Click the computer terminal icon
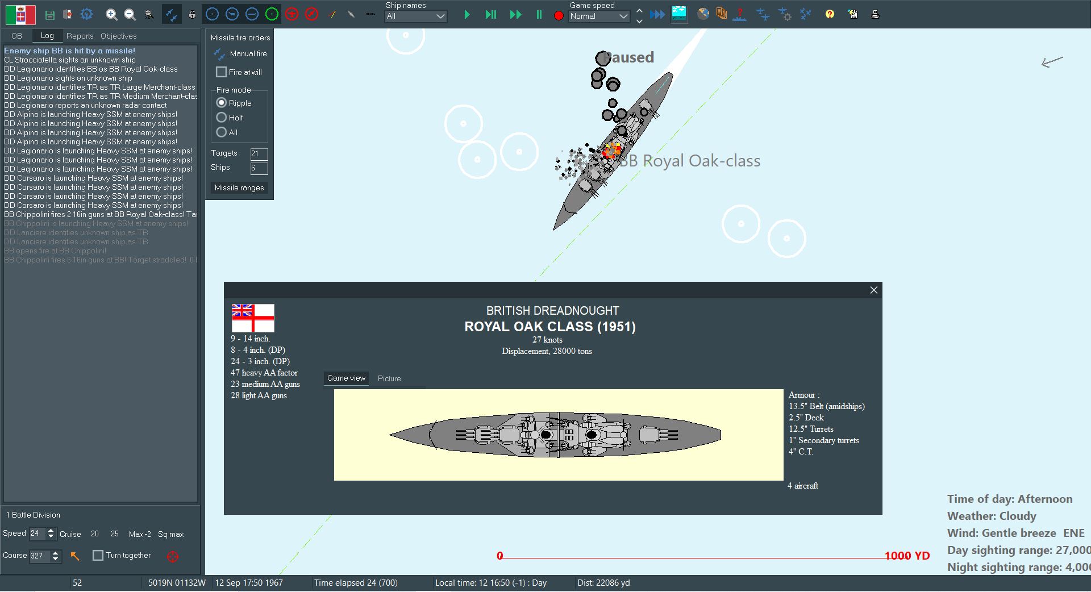Screen dimensions: 1091x592 pos(875,15)
